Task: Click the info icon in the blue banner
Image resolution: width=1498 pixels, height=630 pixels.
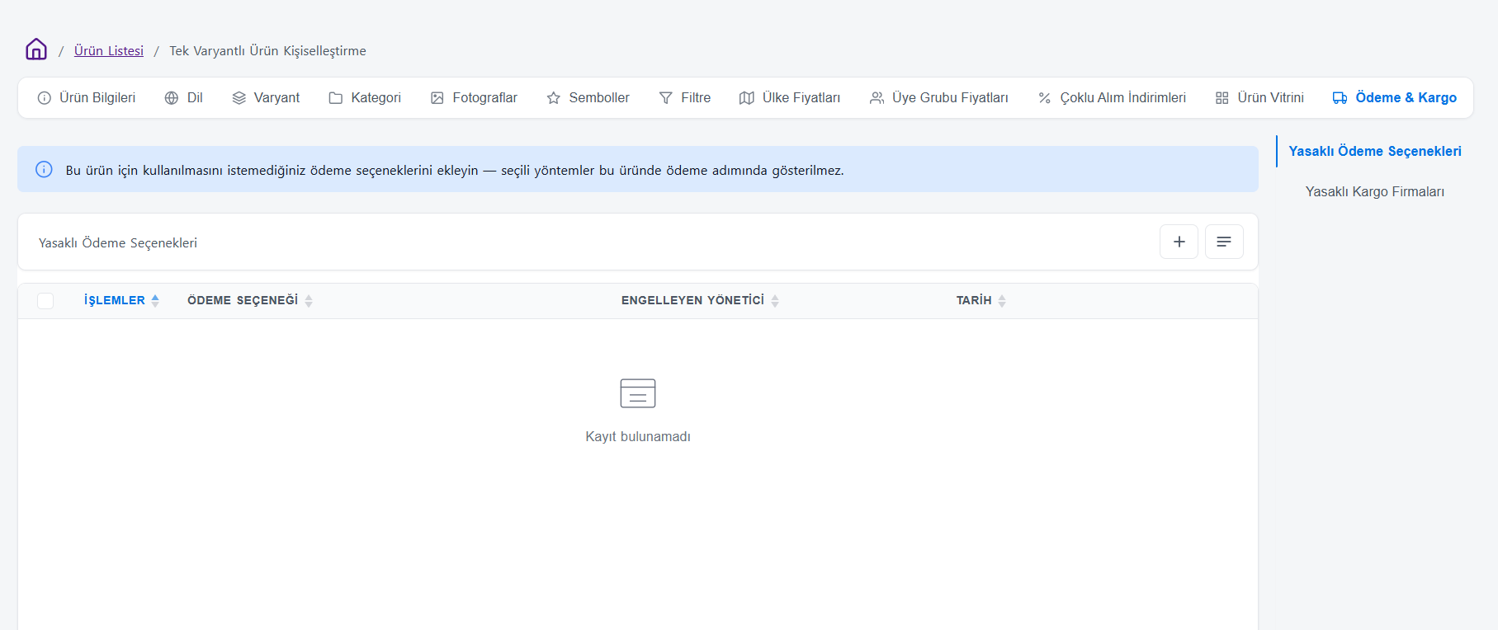Action: pos(44,169)
